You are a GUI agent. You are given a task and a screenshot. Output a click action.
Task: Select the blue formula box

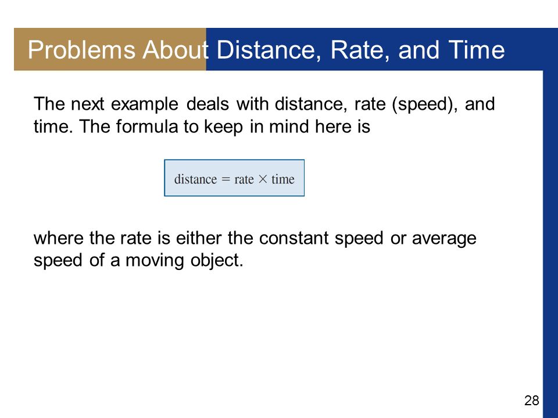pyautogui.click(x=234, y=178)
